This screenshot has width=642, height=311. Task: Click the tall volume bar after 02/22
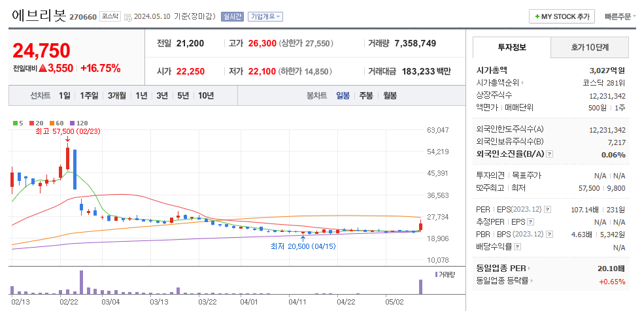click(82, 282)
